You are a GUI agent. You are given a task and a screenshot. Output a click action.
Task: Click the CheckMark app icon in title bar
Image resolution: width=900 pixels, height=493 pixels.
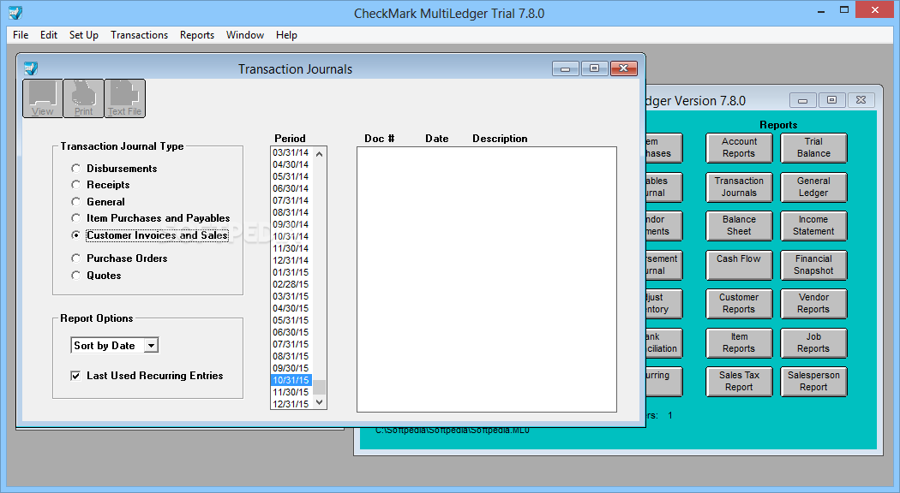pos(15,12)
